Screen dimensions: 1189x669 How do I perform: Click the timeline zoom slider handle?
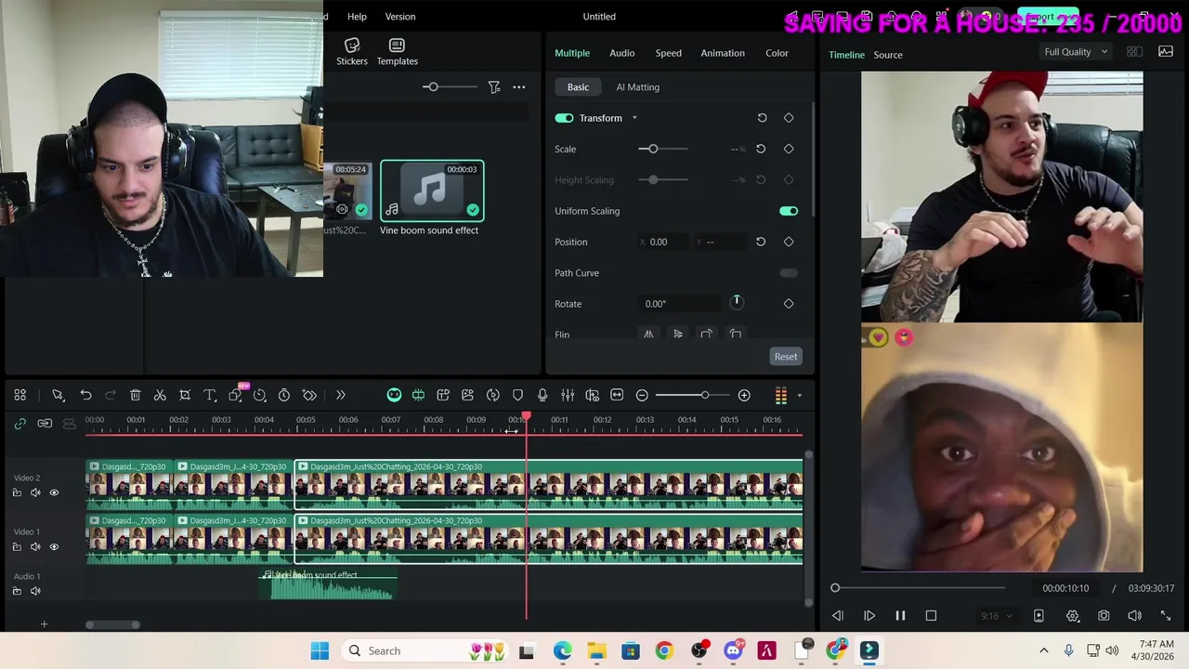coord(705,396)
